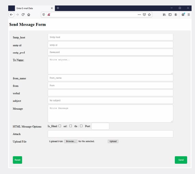
Task: Focus the Smtp host input field
Action: tap(110, 37)
